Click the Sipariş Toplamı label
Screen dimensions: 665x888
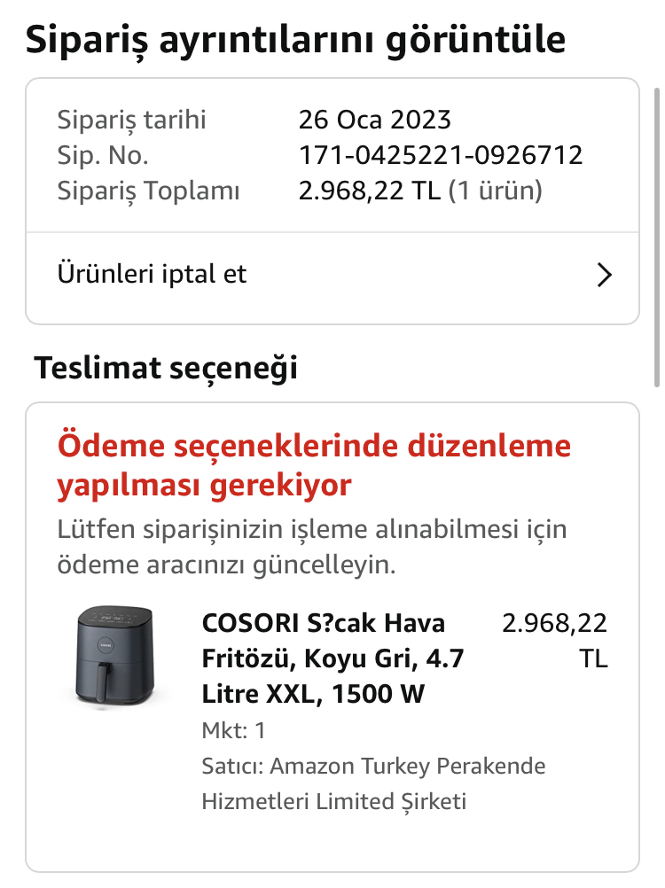(x=148, y=191)
